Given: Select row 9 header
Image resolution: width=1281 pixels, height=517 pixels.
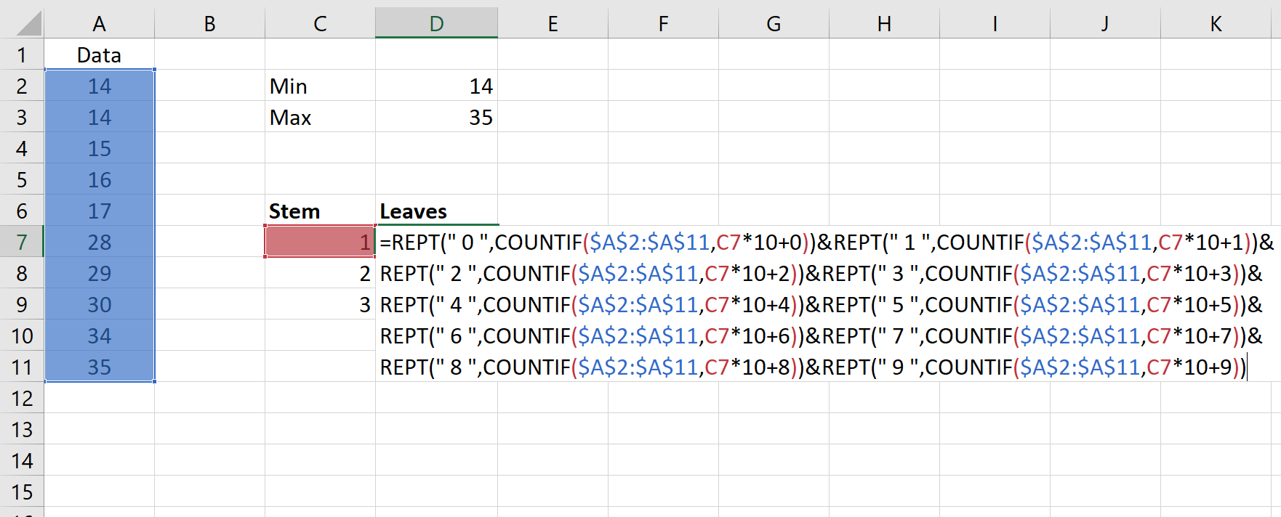Looking at the screenshot, I should pos(22,304).
